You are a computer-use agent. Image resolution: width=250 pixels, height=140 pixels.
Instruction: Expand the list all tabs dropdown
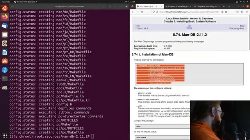coord(229,7)
